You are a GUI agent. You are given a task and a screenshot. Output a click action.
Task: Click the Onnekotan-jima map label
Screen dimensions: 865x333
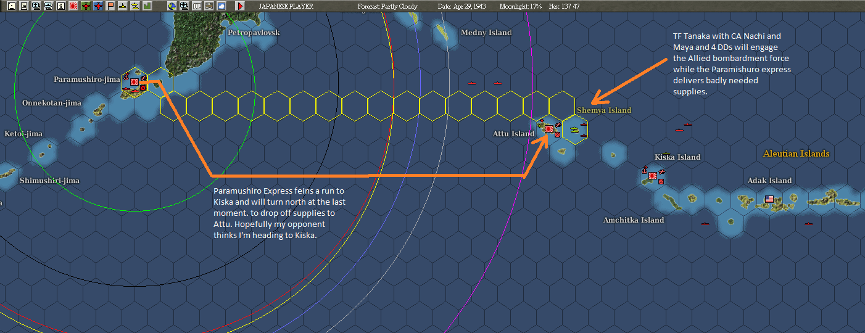[x=52, y=103]
